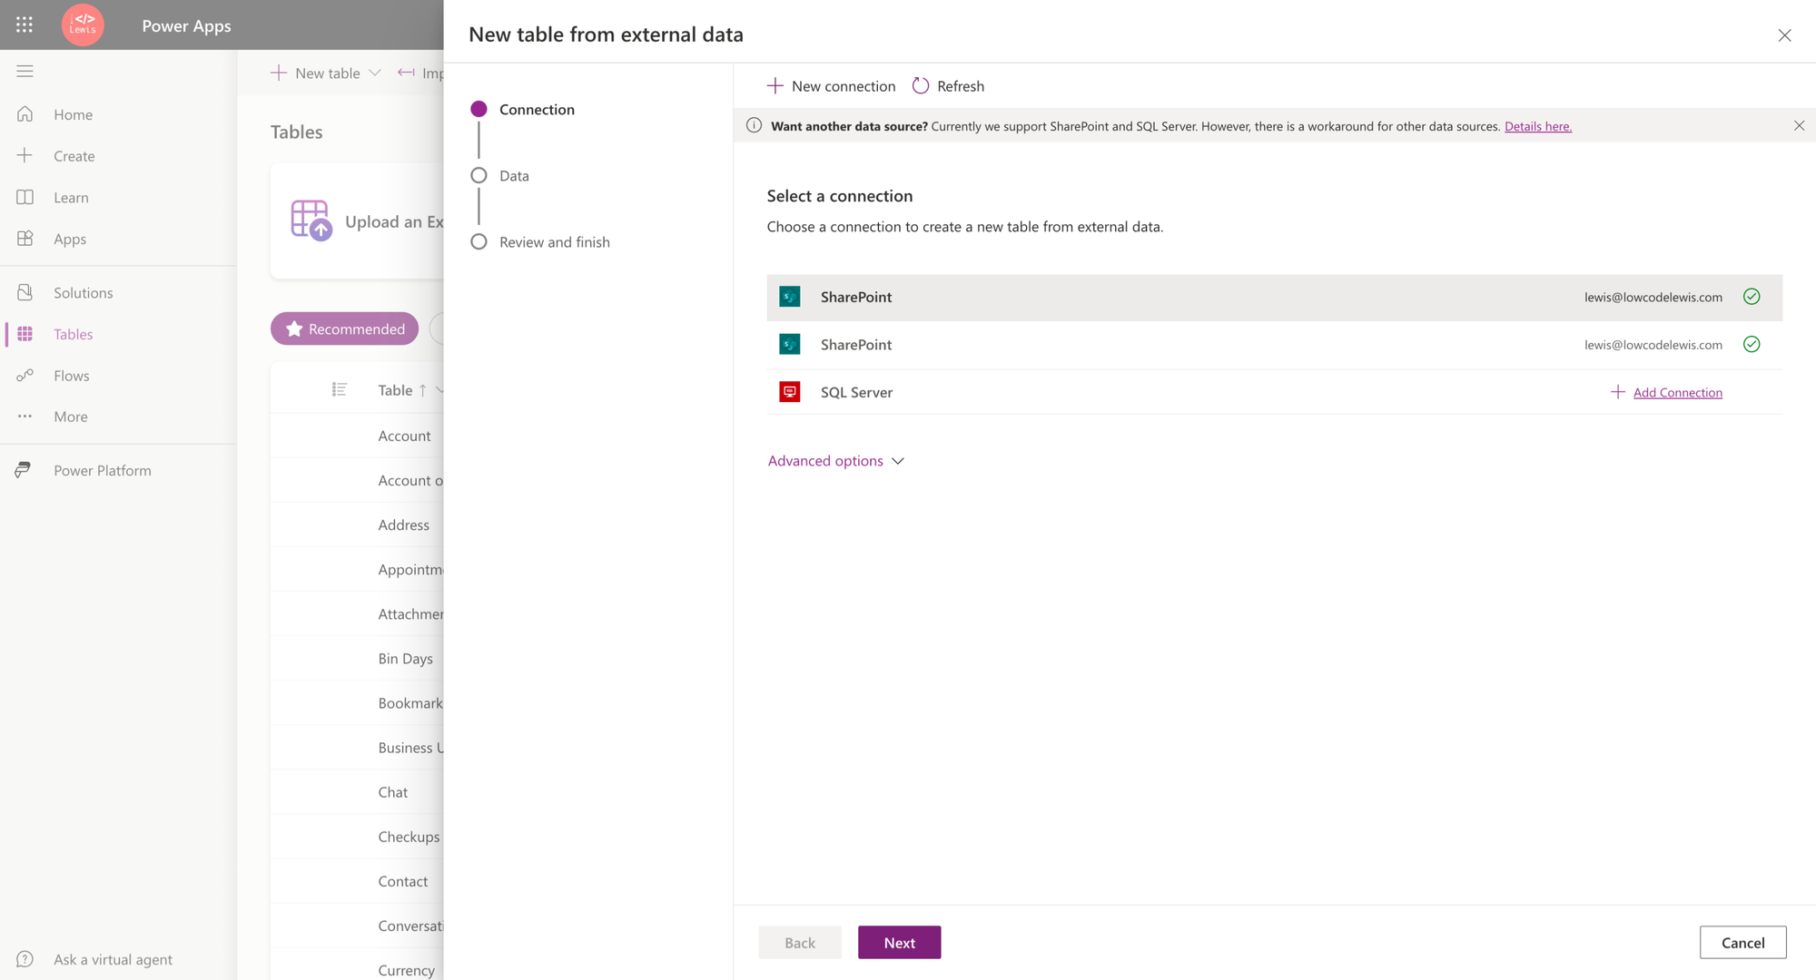Click the Add Connection link
1816x980 pixels.
pos(1676,392)
